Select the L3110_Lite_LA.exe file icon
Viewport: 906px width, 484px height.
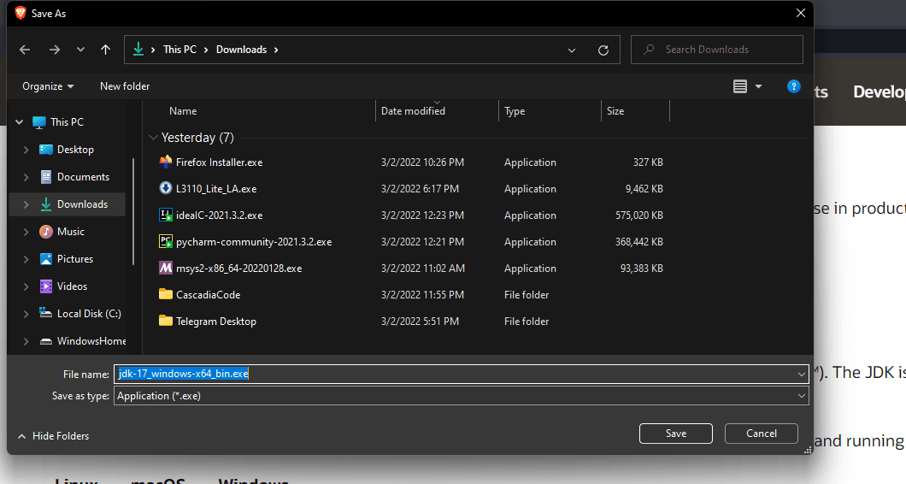coord(165,188)
